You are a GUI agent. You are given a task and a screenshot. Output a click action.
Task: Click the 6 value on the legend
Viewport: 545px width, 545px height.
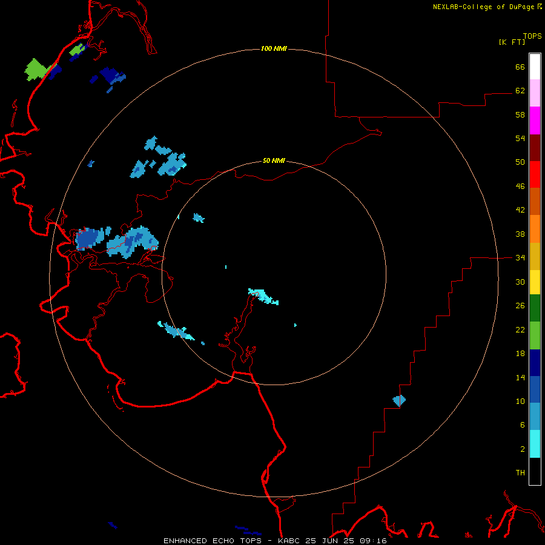tap(523, 425)
